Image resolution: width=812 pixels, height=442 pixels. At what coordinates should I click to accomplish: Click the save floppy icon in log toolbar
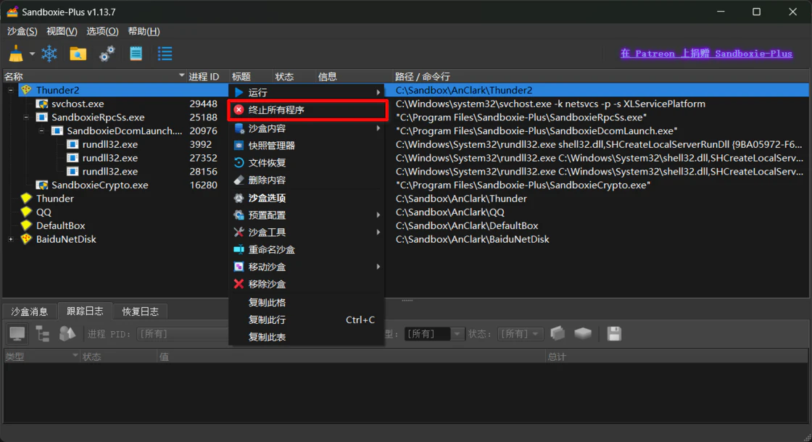coord(614,334)
